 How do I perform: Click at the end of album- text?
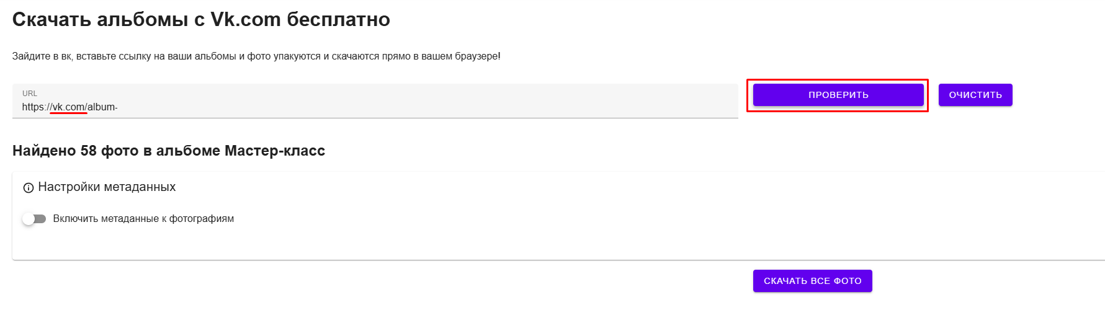[117, 107]
